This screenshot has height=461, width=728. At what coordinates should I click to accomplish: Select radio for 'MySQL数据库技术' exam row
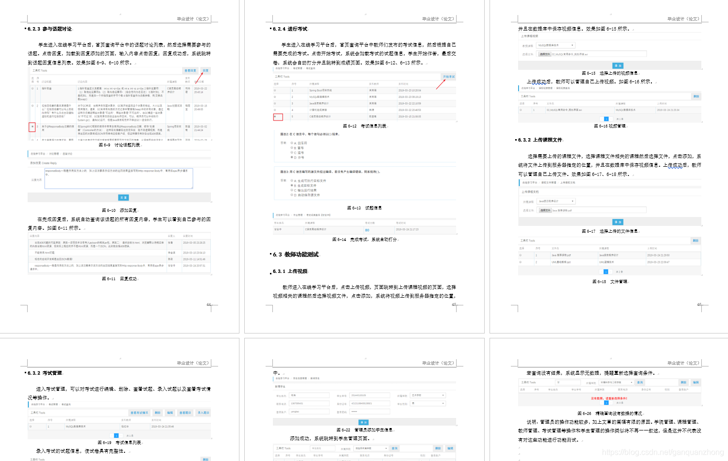275,97
